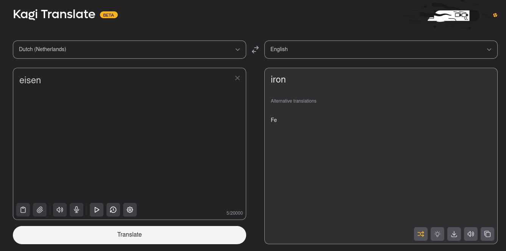
Task: Select the alternative translation "Fe"
Action: pyautogui.click(x=274, y=120)
